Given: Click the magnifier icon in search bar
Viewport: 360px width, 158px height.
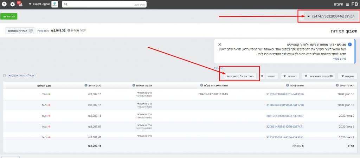Looking at the screenshot, I should (66, 4).
